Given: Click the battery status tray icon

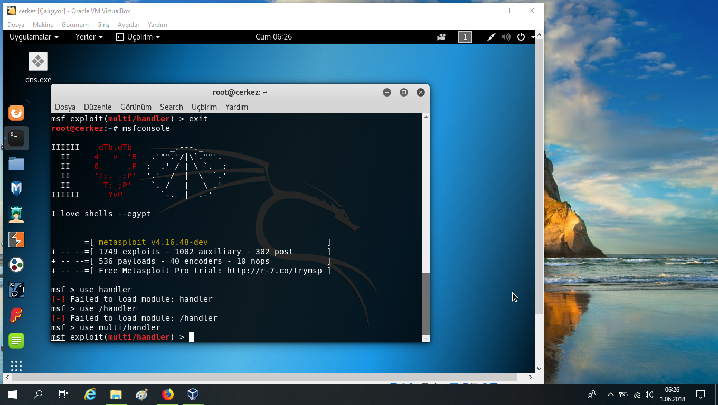Looking at the screenshot, I should click(623, 394).
